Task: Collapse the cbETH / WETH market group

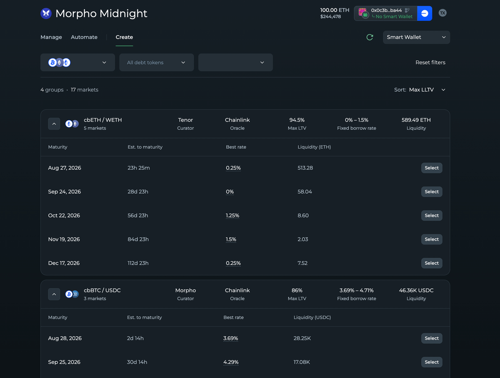Action: tap(54, 124)
